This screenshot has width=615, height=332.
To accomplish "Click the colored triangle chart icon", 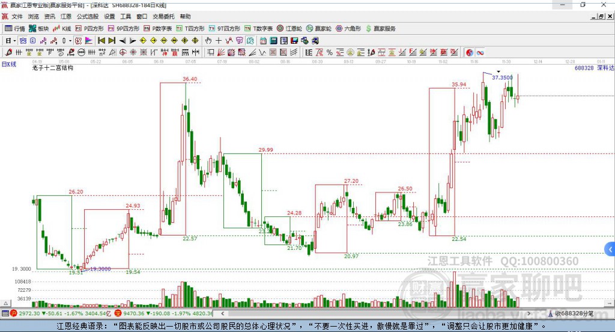I will point(89,41).
